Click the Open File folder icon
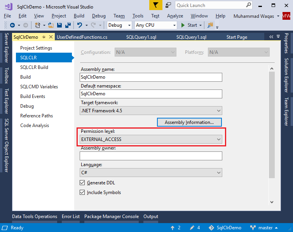This screenshot has width=293, height=232. 51,25
